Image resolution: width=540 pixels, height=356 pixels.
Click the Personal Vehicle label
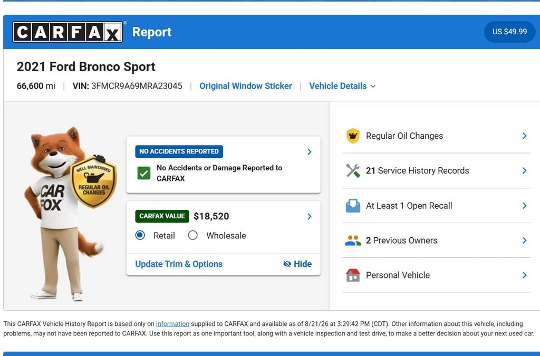(x=398, y=275)
